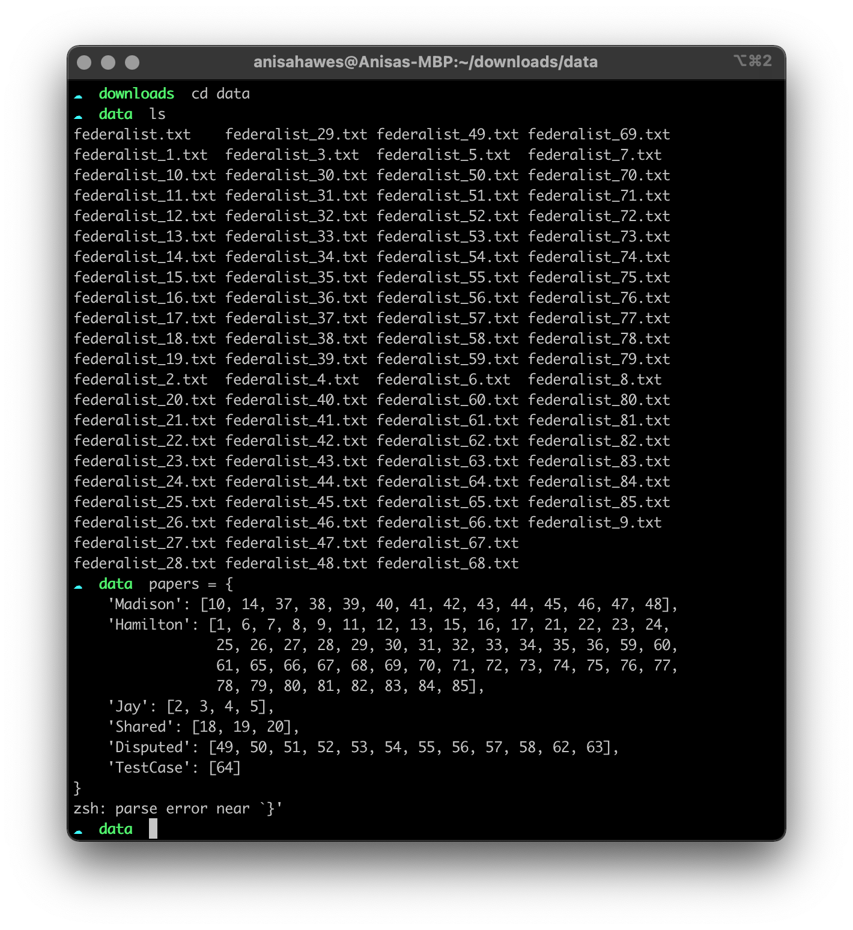The image size is (853, 930).
Task: Click the 'TestCase' entry in the papers dictionary
Action: pos(150,767)
